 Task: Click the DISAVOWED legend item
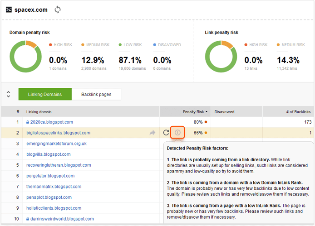[x=167, y=45]
